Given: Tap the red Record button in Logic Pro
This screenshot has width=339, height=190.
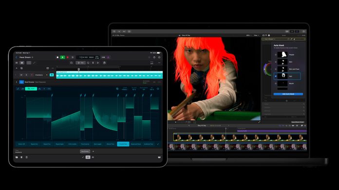Looking at the screenshot, I should point(68,57).
